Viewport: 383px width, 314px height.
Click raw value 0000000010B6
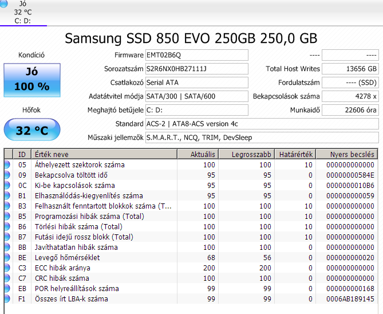pos(350,185)
